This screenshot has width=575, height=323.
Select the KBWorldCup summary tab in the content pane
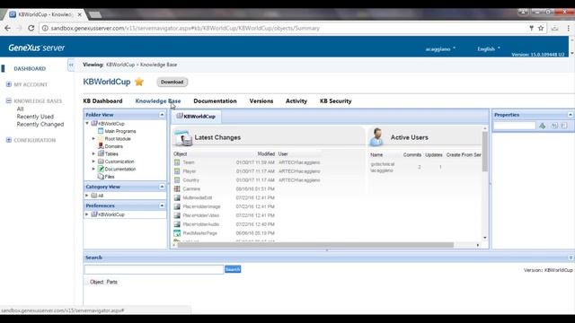click(196, 117)
